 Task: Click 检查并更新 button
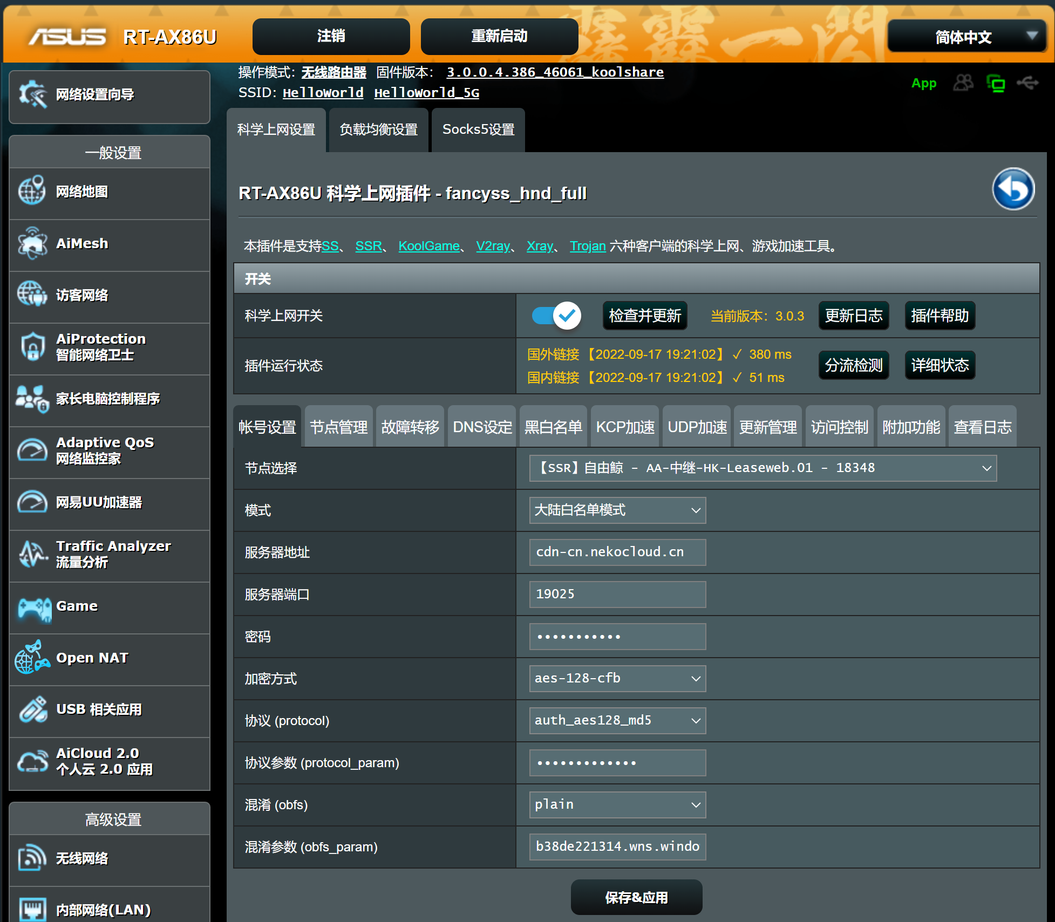coord(645,316)
